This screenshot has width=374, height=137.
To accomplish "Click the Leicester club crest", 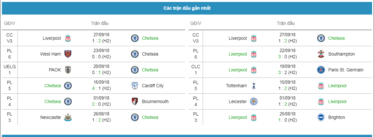I will pos(254,101).
